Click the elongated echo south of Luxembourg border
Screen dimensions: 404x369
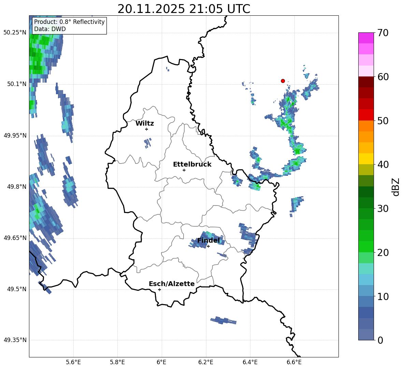point(223,320)
